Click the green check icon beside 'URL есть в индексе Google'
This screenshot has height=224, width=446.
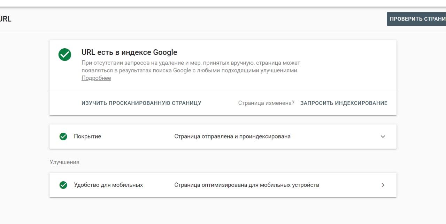(65, 55)
